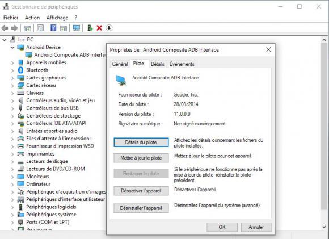The height and width of the screenshot is (239, 329).
Task: Collapse the Android Device node
Action: pos(12,48)
